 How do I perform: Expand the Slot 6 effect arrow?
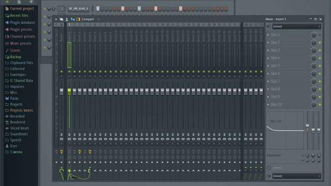[268, 73]
